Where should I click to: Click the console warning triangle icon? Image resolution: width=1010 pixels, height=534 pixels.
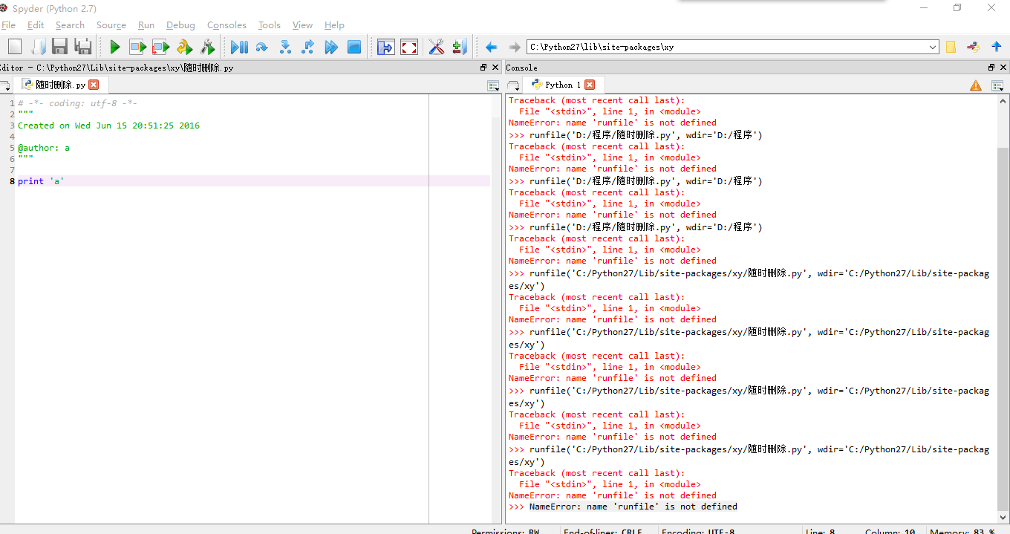(x=975, y=85)
